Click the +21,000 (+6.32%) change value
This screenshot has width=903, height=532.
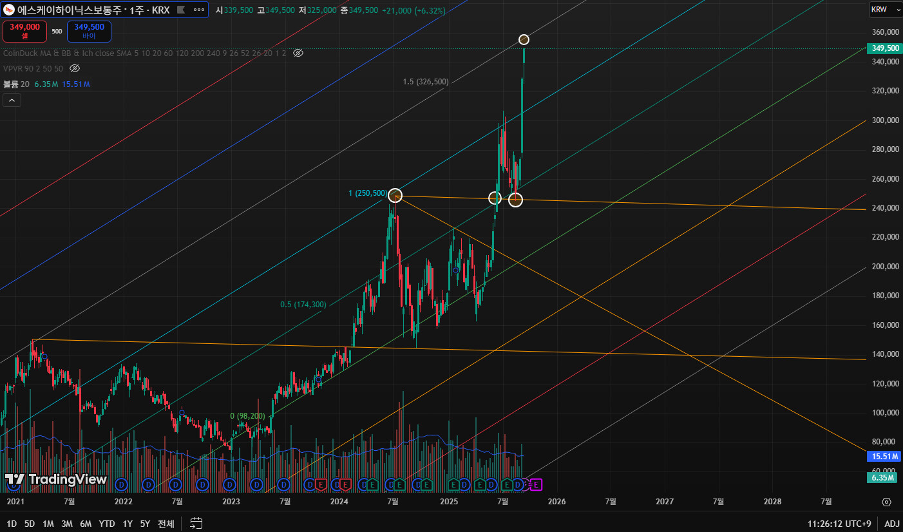[x=413, y=10]
